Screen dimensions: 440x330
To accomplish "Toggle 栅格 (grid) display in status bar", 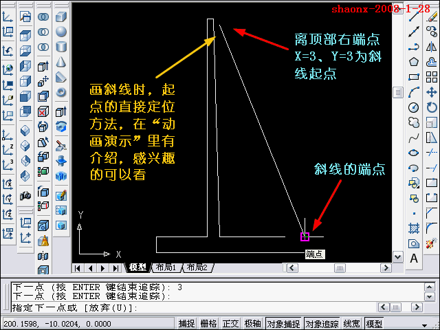I will [208, 324].
